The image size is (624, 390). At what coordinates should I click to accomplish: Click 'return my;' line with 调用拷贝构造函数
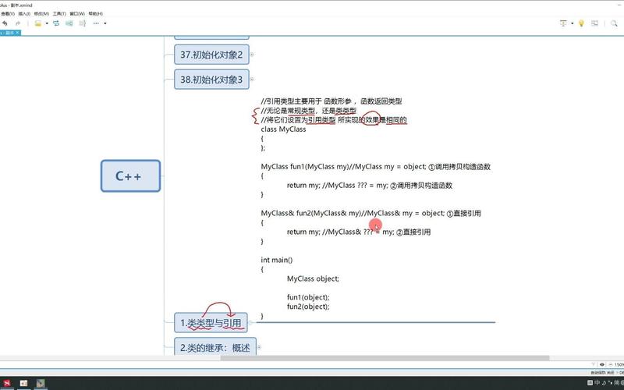tap(369, 186)
